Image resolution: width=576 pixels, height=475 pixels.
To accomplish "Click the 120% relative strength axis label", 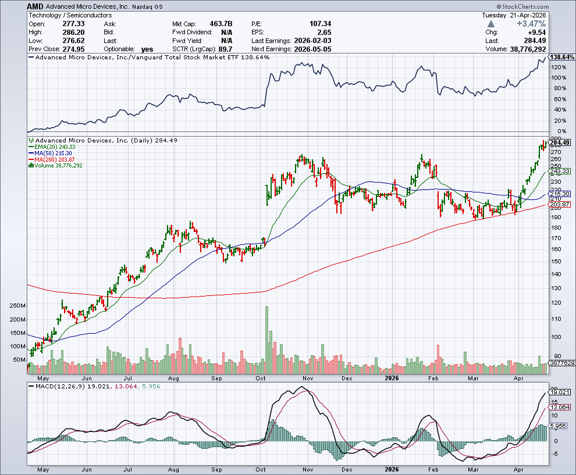I will coord(559,67).
